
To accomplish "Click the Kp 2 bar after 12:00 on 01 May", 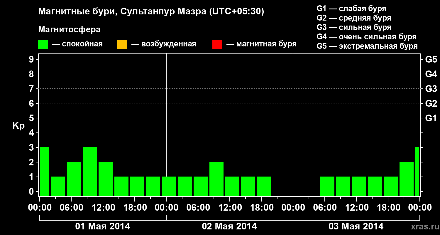I will (x=106, y=179).
